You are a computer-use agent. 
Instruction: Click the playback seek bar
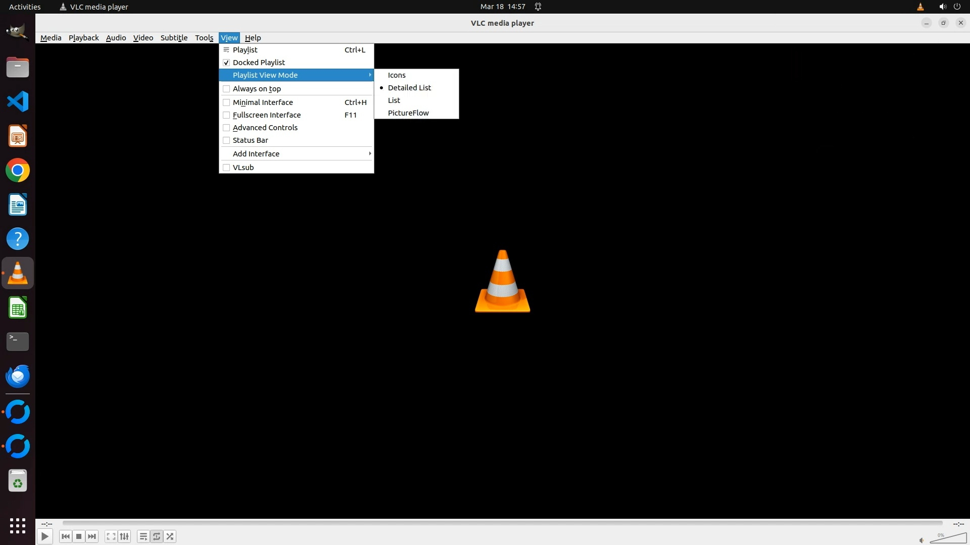tap(502, 523)
